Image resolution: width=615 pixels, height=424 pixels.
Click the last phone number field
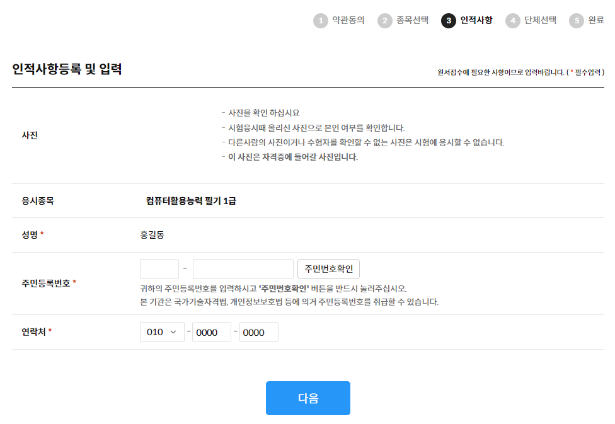pyautogui.click(x=259, y=332)
